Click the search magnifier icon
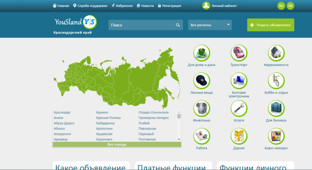The height and width of the screenshot is (170, 312). coord(178,25)
